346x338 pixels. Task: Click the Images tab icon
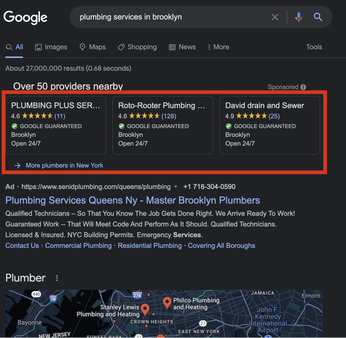[39, 47]
